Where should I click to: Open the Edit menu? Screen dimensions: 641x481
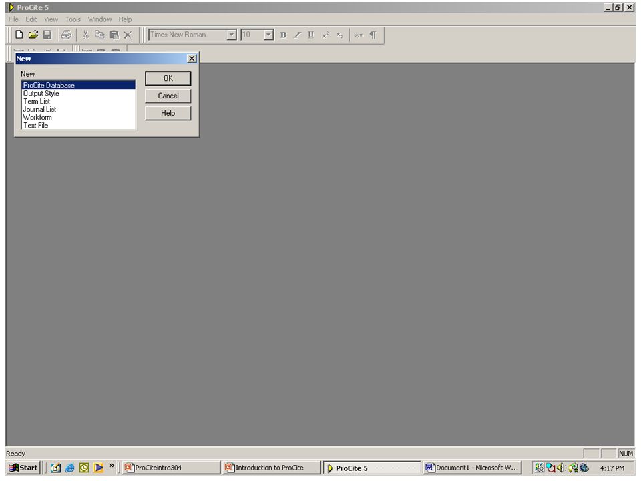coord(31,19)
